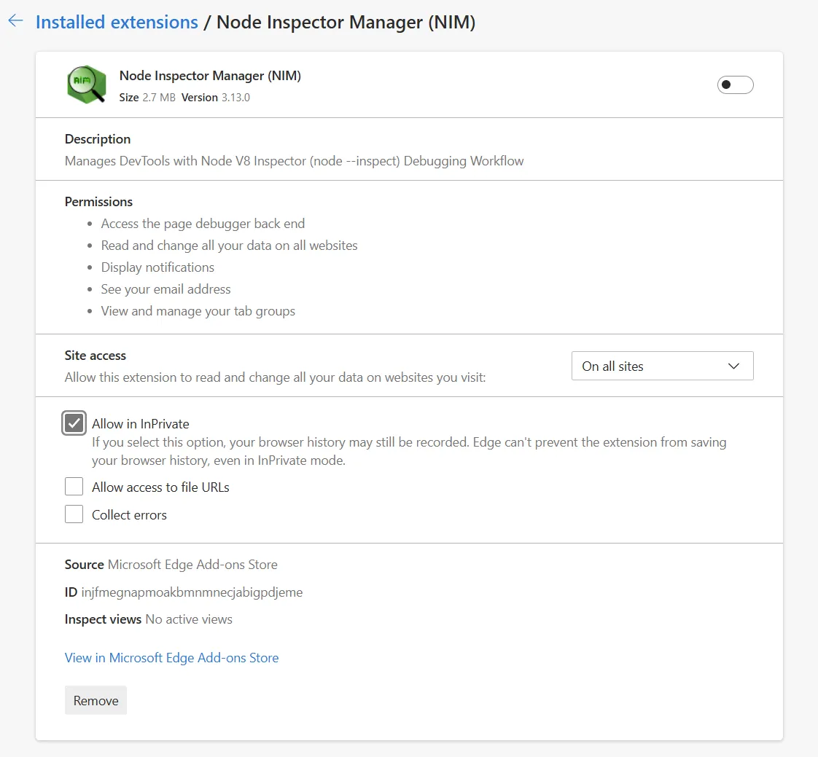818x757 pixels.
Task: Open the On all sites dropdown
Action: click(662, 366)
